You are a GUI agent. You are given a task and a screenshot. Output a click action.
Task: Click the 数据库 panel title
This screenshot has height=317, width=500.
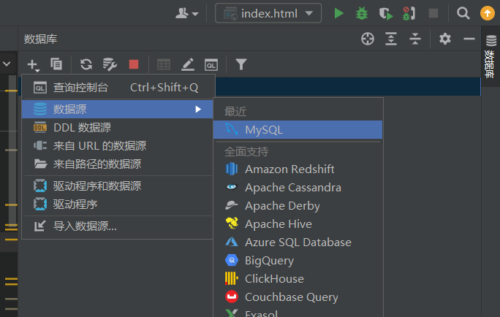(40, 39)
